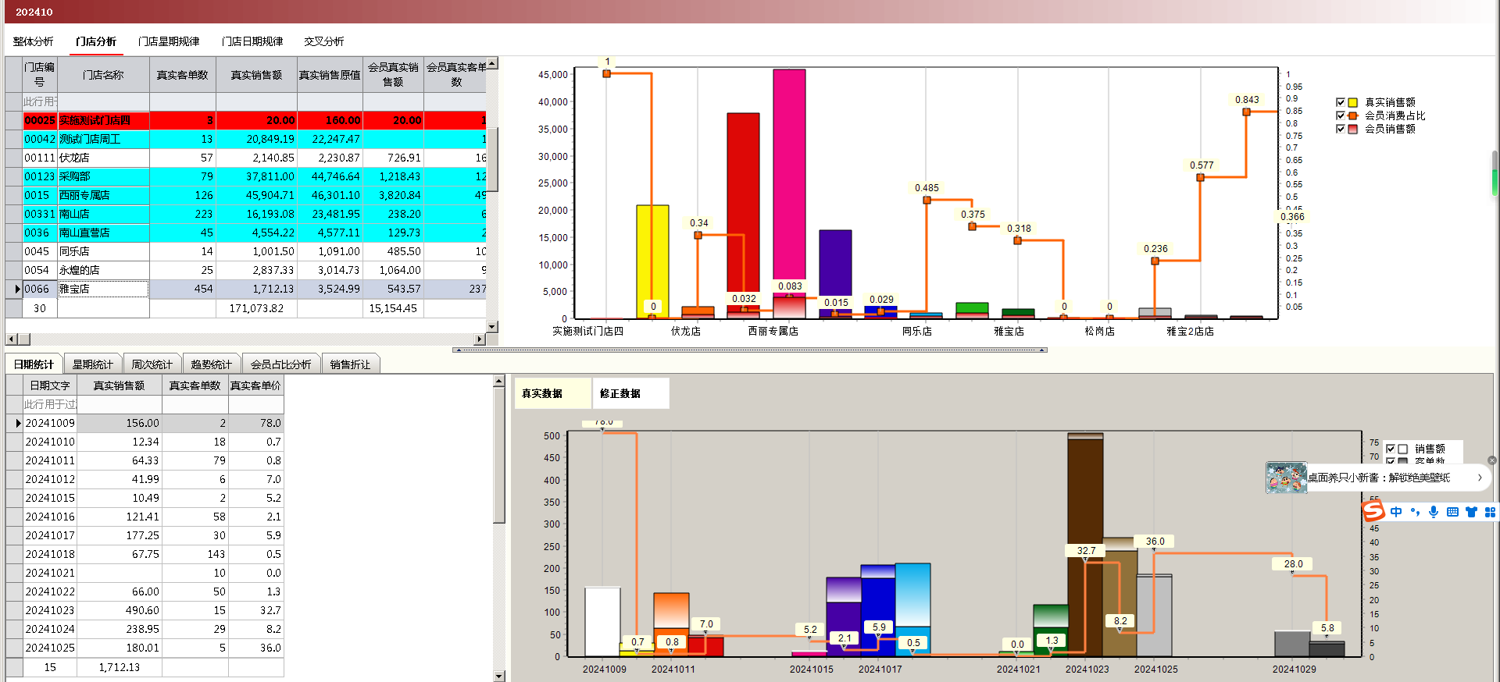
Task: Click store table scroll-left arrow
Action: (11, 339)
